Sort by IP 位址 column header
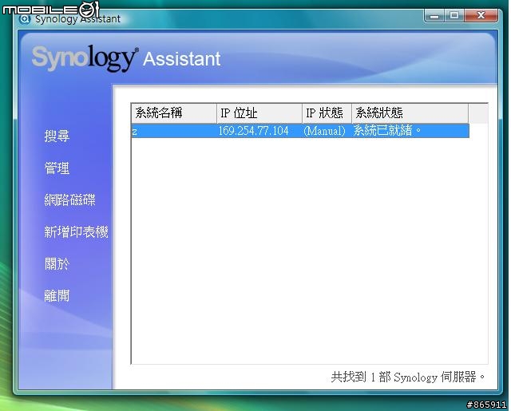The image size is (511, 411). pyautogui.click(x=259, y=113)
